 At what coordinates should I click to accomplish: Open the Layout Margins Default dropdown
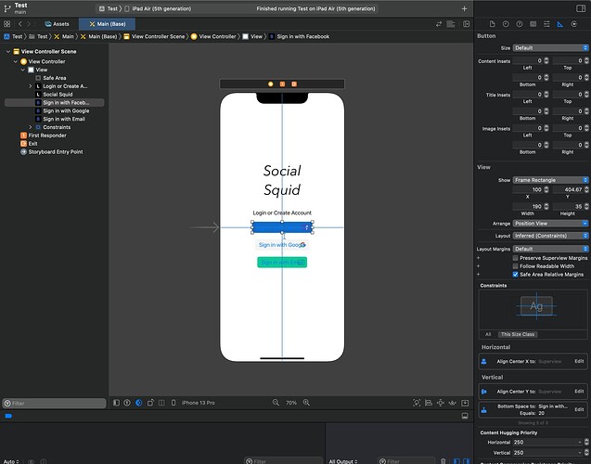(550, 249)
